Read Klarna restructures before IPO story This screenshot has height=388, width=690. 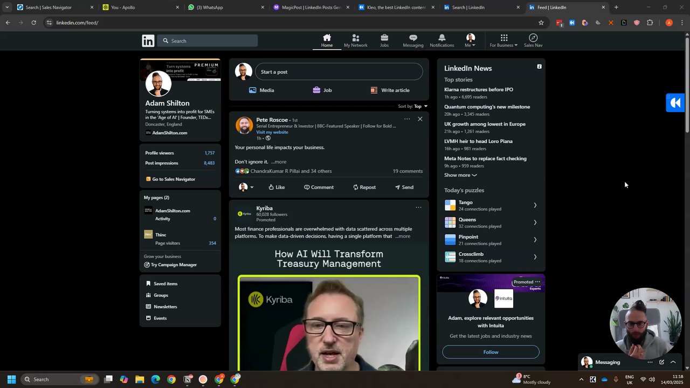tap(479, 89)
